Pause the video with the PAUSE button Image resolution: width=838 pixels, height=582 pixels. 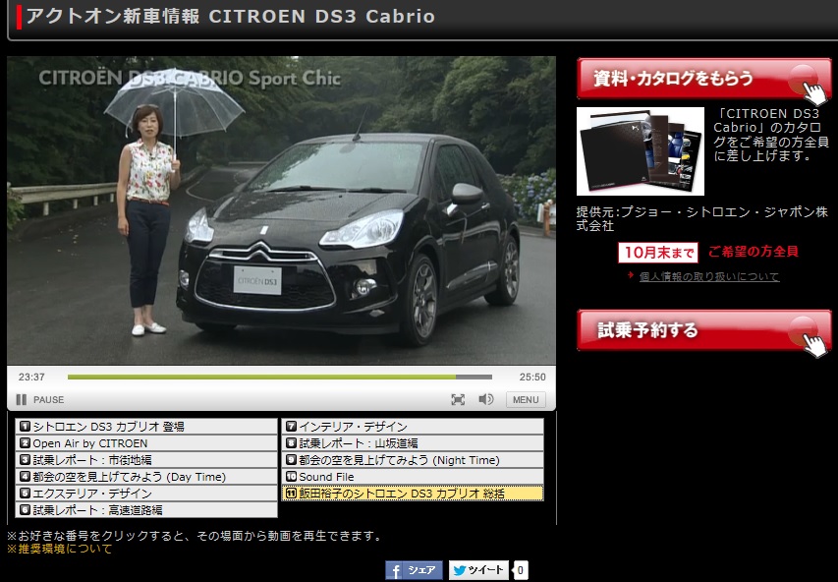[40, 399]
